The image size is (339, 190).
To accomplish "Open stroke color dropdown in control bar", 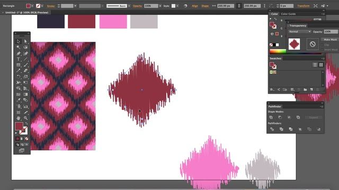I will 42,6.
